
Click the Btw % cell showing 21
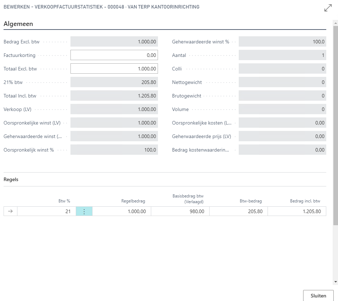tap(46, 211)
